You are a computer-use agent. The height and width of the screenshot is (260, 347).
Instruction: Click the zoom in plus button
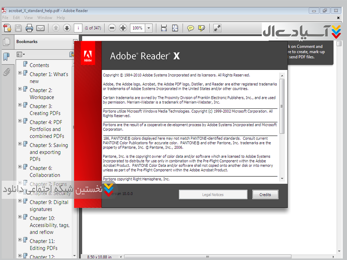[x=123, y=28]
